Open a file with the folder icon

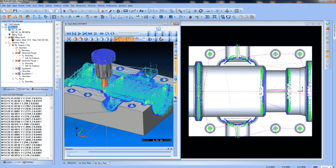click(9, 11)
